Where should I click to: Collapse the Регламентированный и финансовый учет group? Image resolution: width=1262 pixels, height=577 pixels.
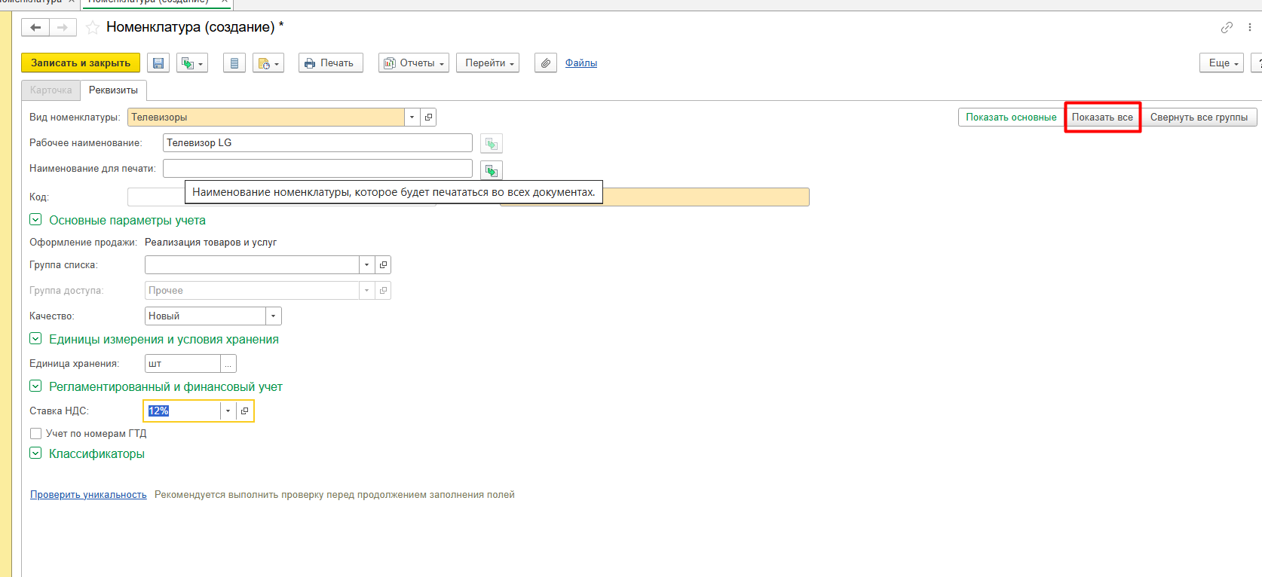pos(35,386)
